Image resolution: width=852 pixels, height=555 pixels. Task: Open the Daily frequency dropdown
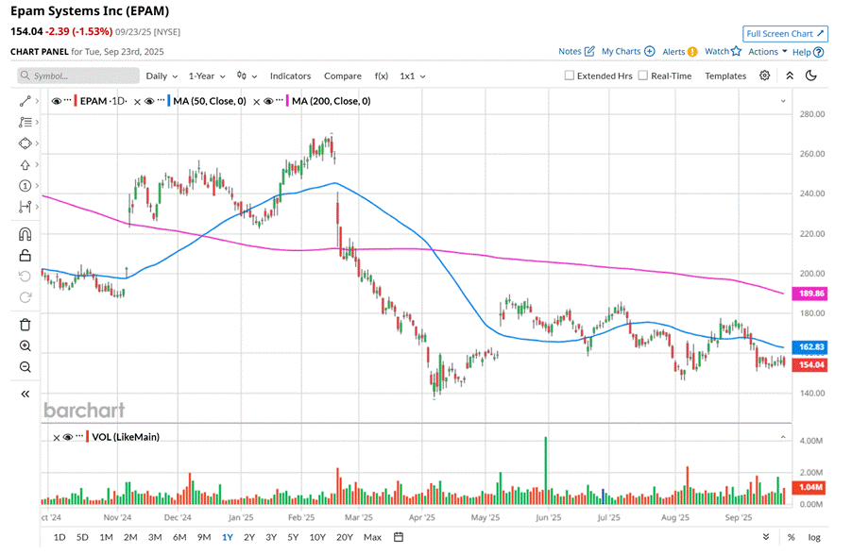pyautogui.click(x=162, y=76)
